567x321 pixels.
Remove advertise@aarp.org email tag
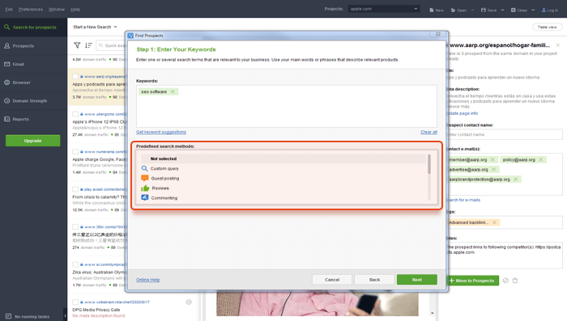click(493, 169)
